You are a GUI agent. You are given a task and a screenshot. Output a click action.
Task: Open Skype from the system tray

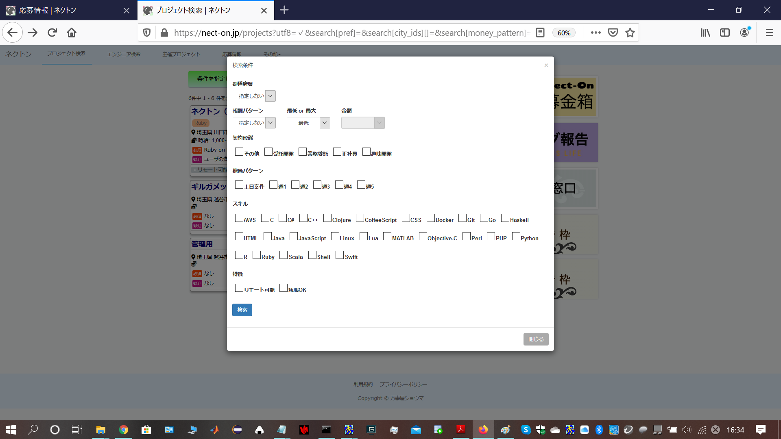(526, 430)
